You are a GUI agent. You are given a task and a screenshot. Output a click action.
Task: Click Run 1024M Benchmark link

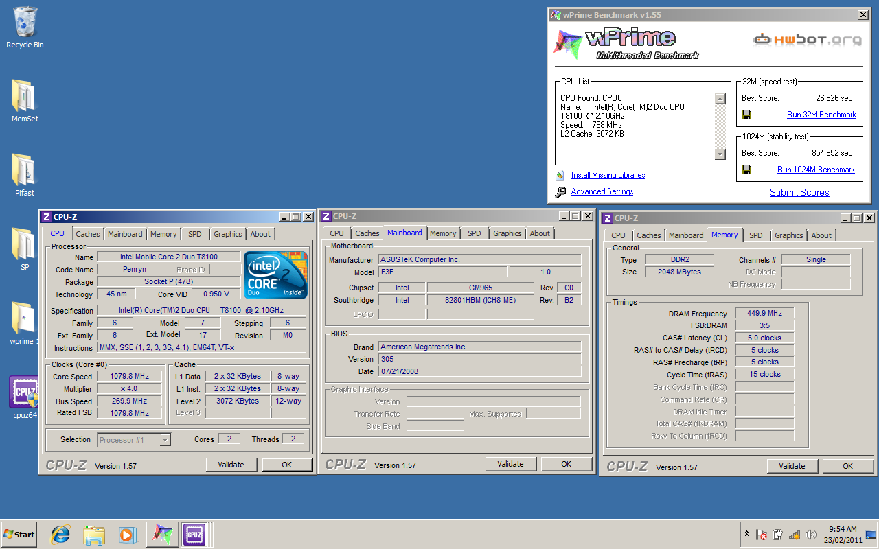(x=816, y=170)
